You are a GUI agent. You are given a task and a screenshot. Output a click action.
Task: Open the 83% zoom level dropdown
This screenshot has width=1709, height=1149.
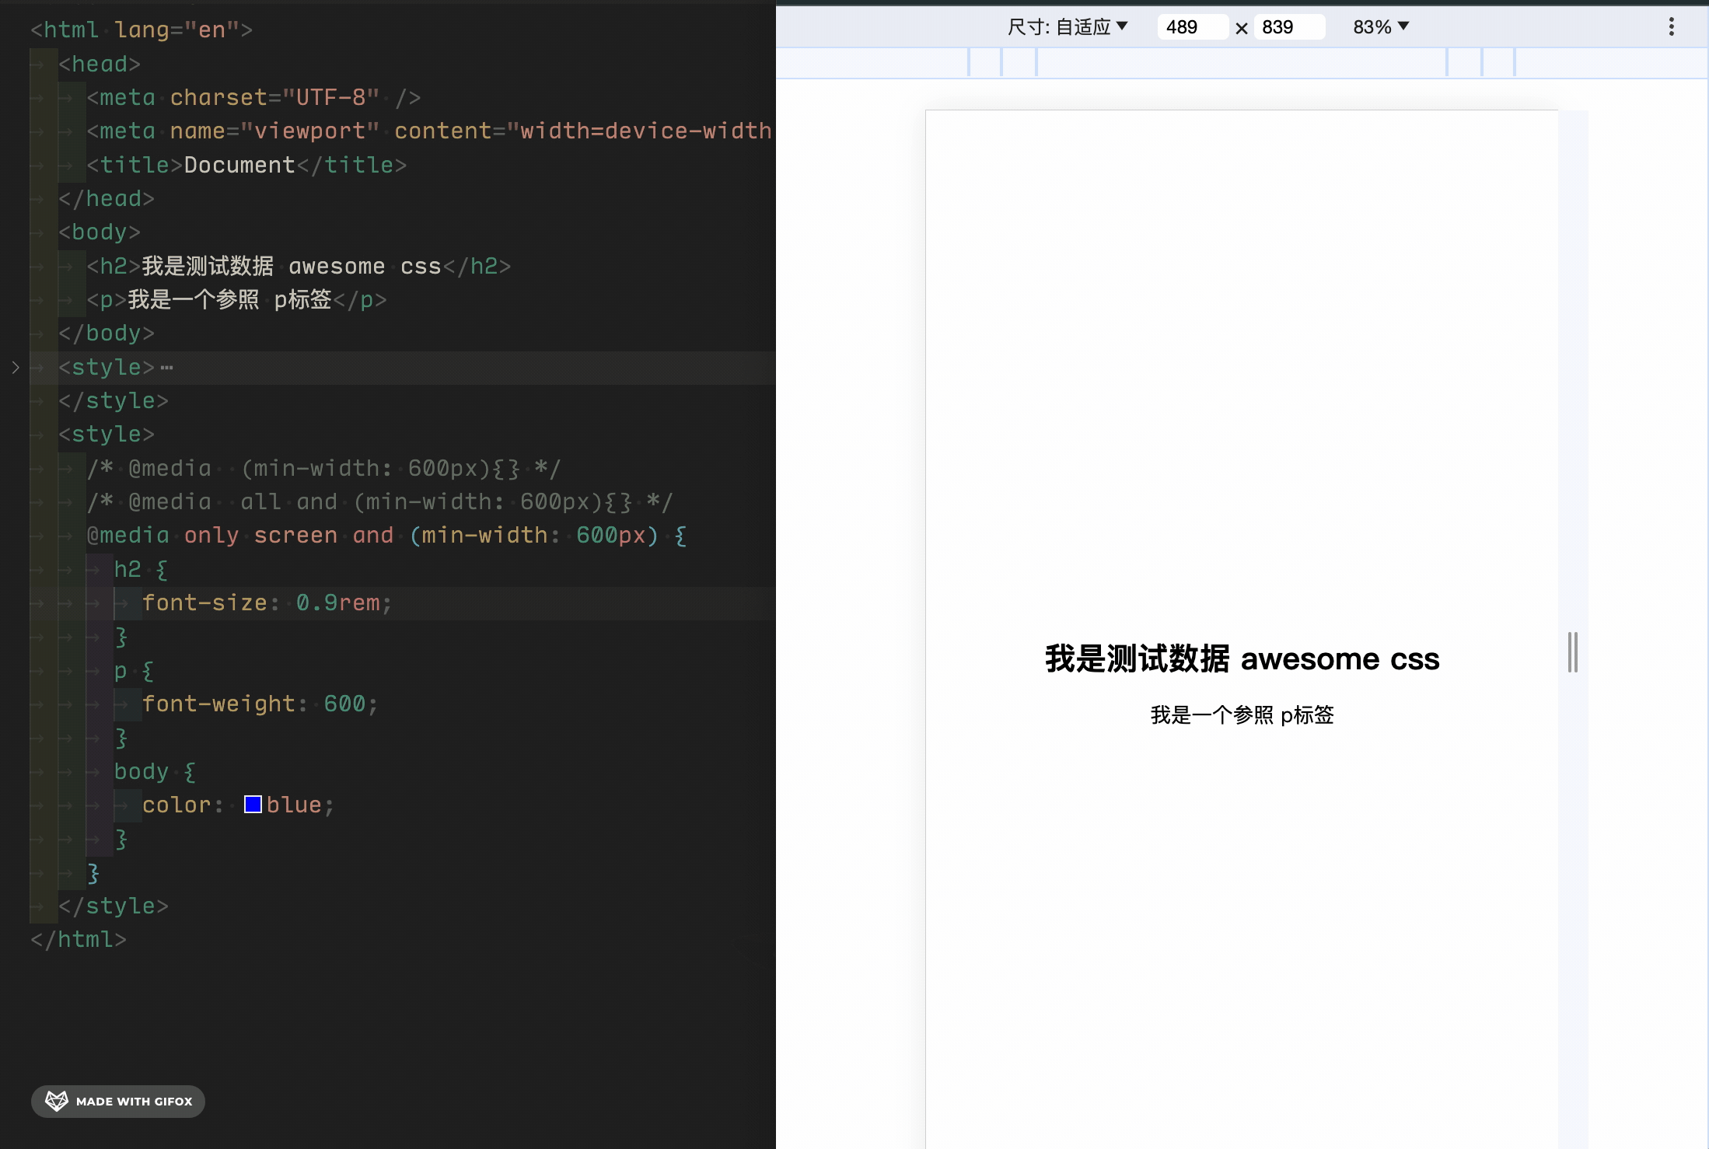click(x=1380, y=27)
